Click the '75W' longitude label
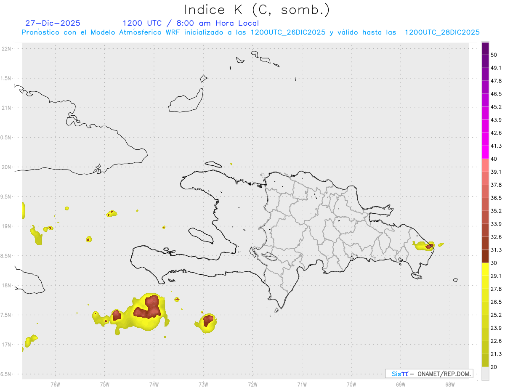 point(104,384)
